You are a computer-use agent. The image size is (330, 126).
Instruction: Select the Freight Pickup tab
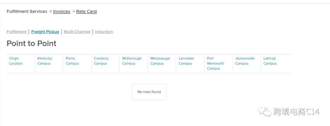tap(45, 32)
